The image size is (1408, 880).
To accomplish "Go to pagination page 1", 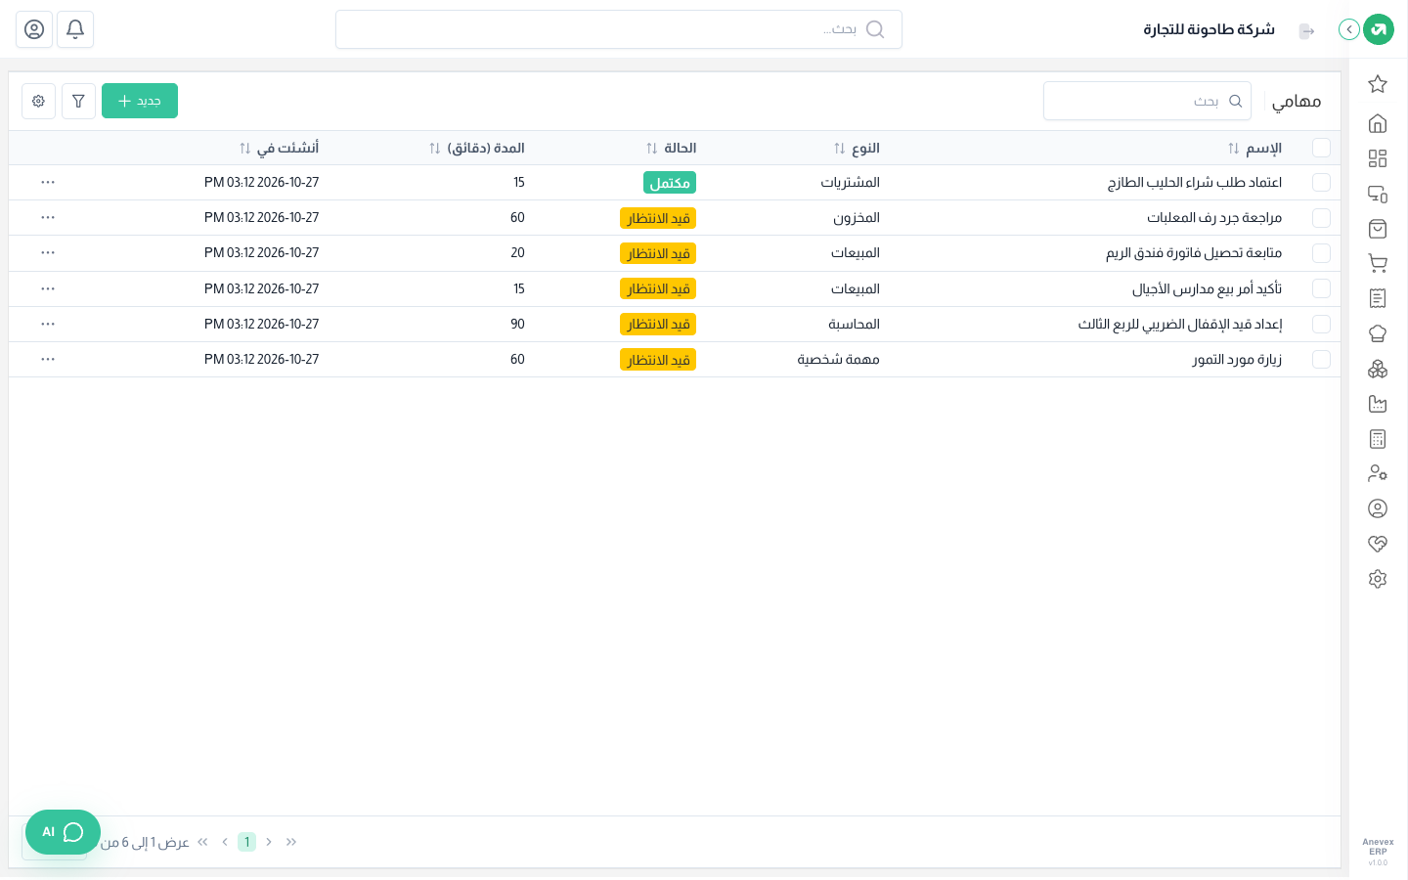I will pos(246,842).
